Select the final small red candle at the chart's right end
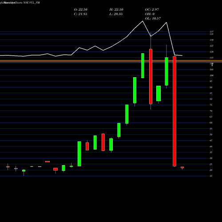 point(182,167)
